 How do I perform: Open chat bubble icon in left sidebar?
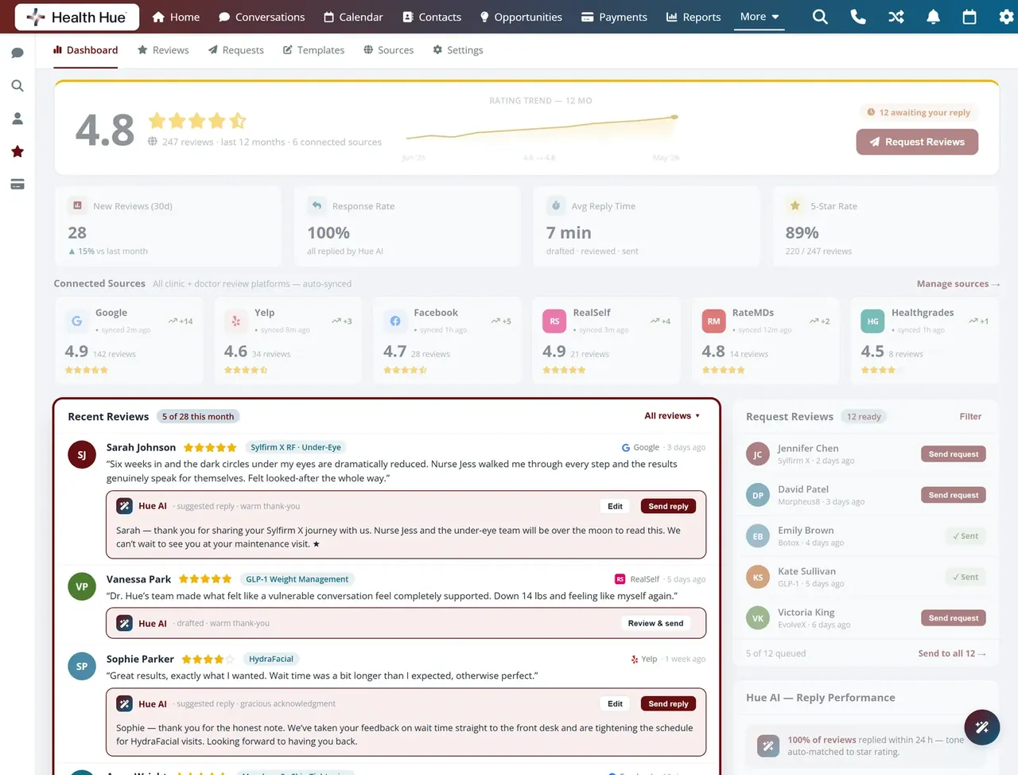[17, 53]
